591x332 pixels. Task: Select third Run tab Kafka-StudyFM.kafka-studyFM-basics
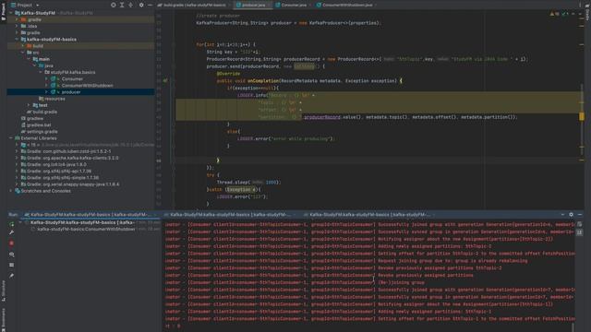(369, 215)
